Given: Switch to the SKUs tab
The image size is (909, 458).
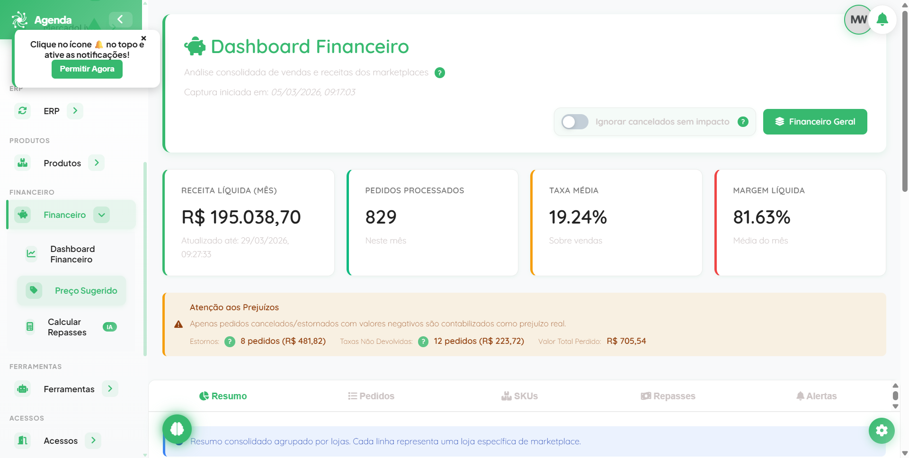Looking at the screenshot, I should [520, 396].
